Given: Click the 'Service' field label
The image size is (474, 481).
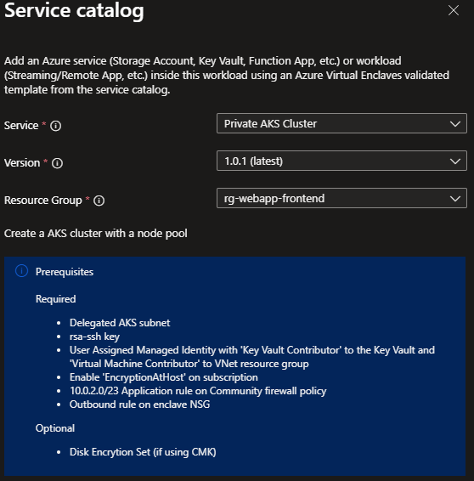Looking at the screenshot, I should (21, 126).
